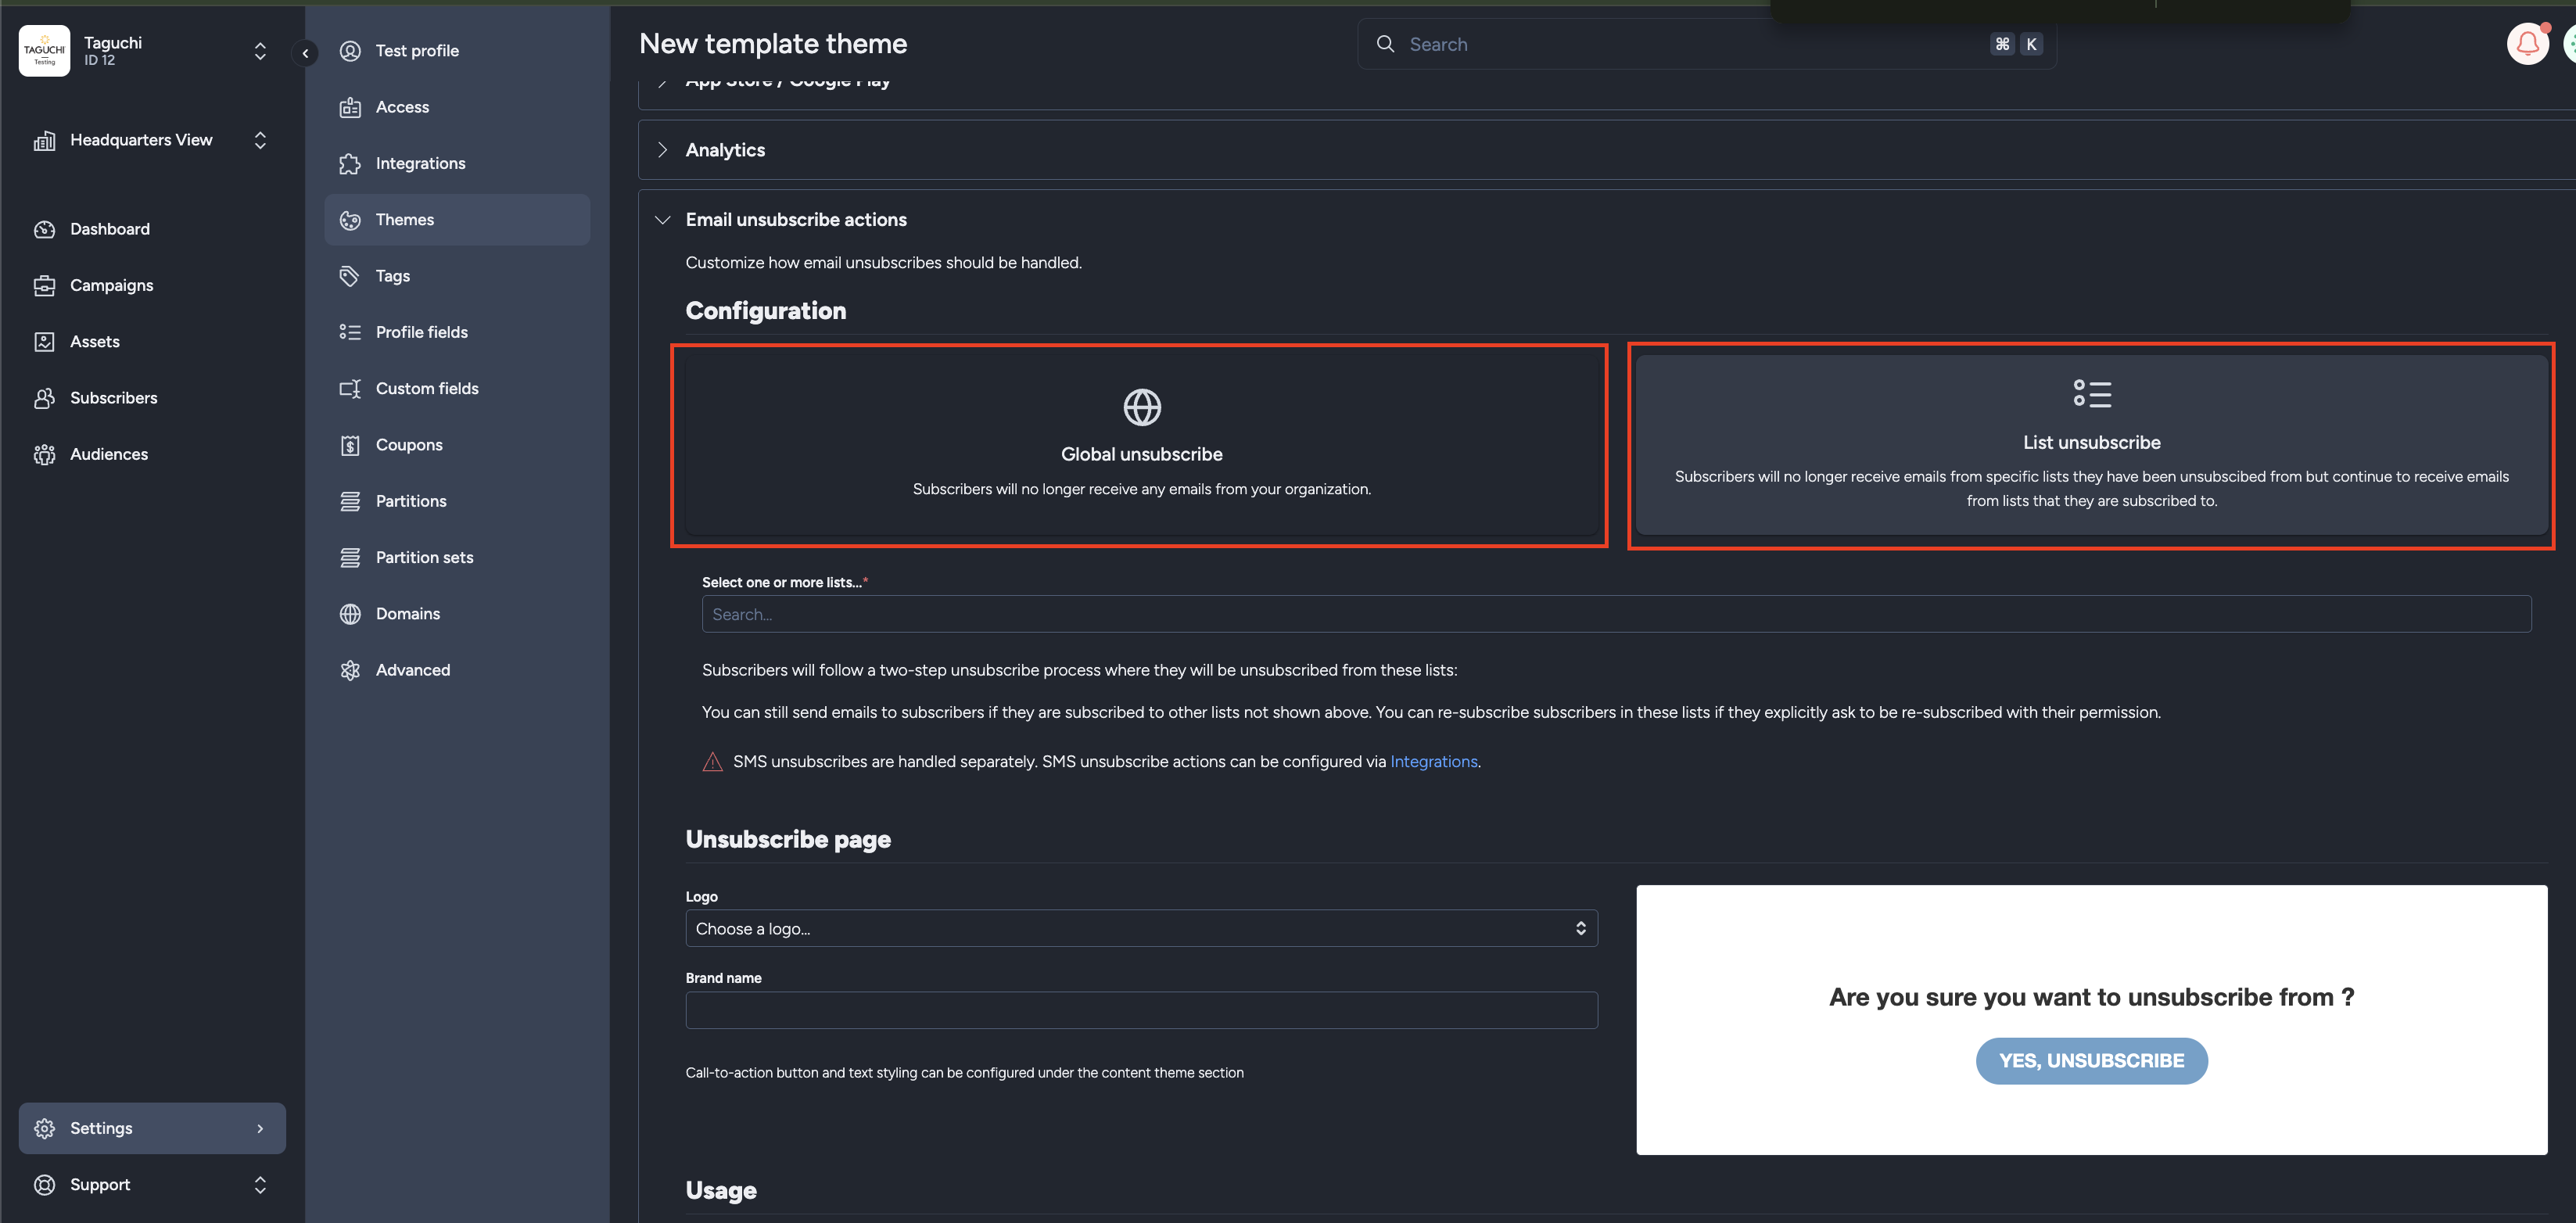The image size is (2576, 1223).
Task: Click the lists Search field
Action: click(1616, 614)
